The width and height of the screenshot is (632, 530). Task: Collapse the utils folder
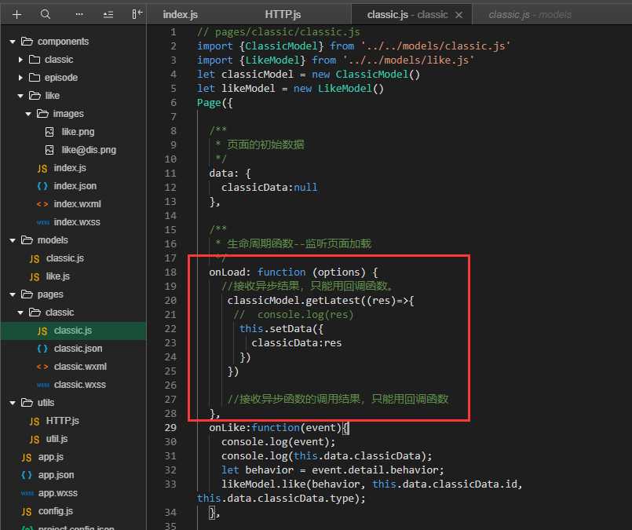(x=13, y=403)
